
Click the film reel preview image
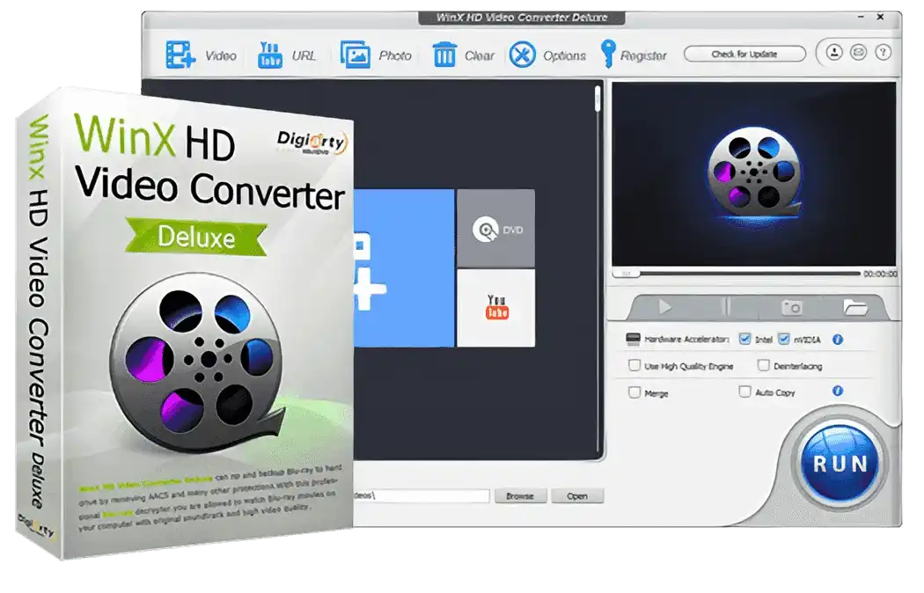(754, 173)
